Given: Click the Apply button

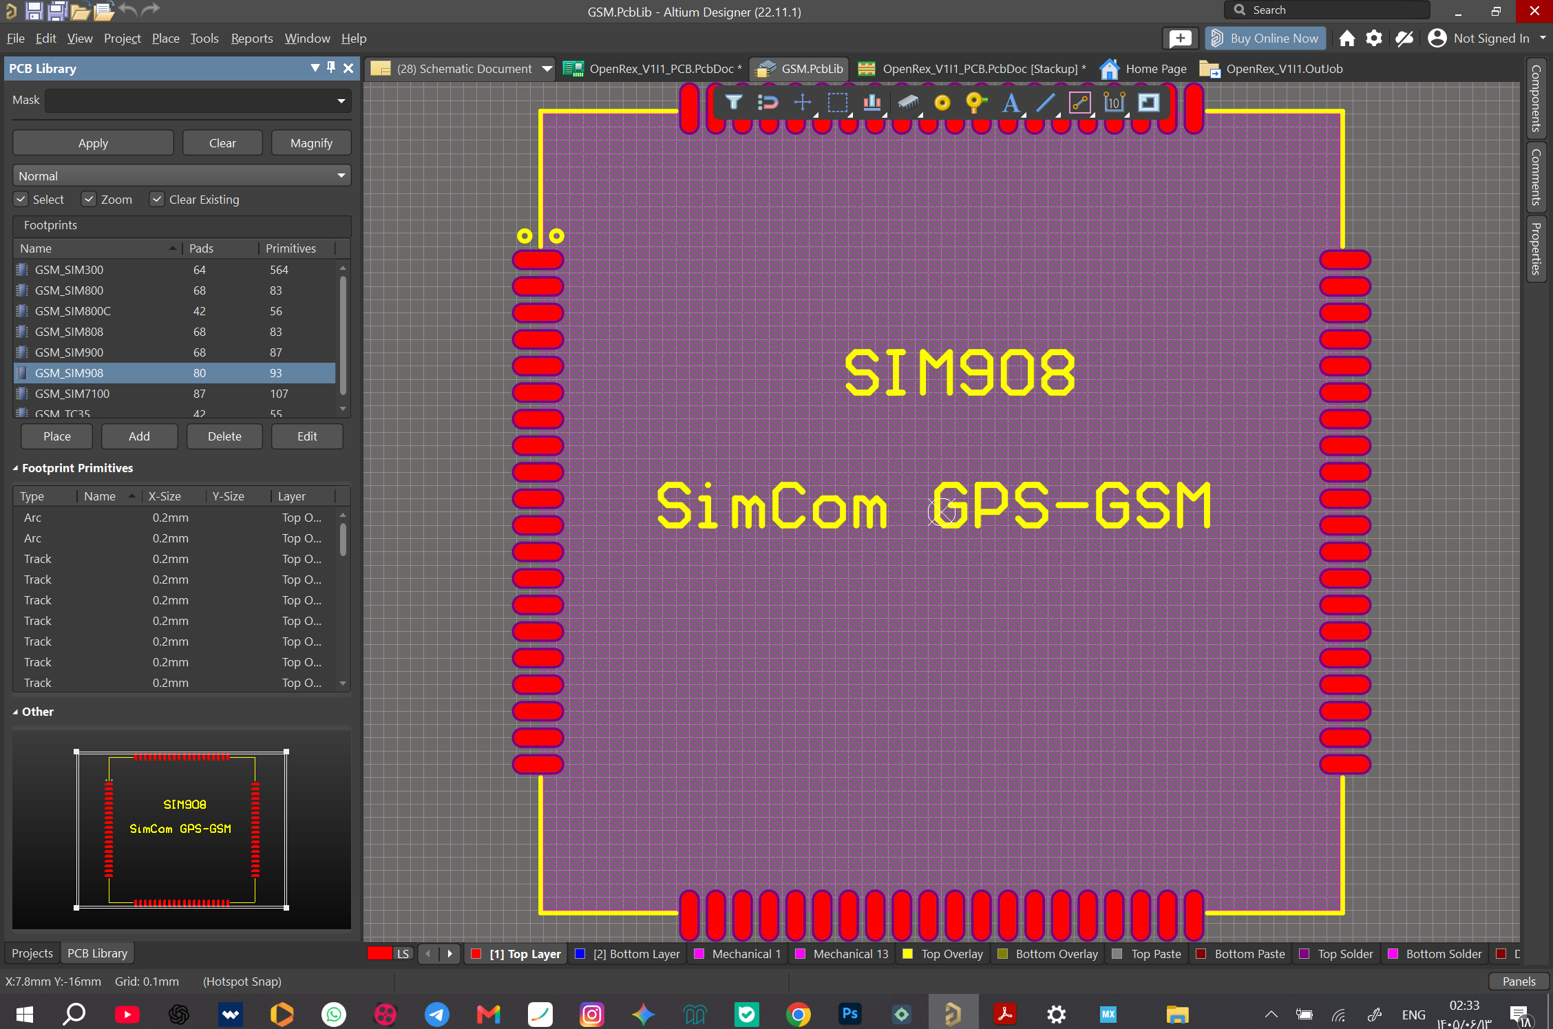Looking at the screenshot, I should point(93,143).
